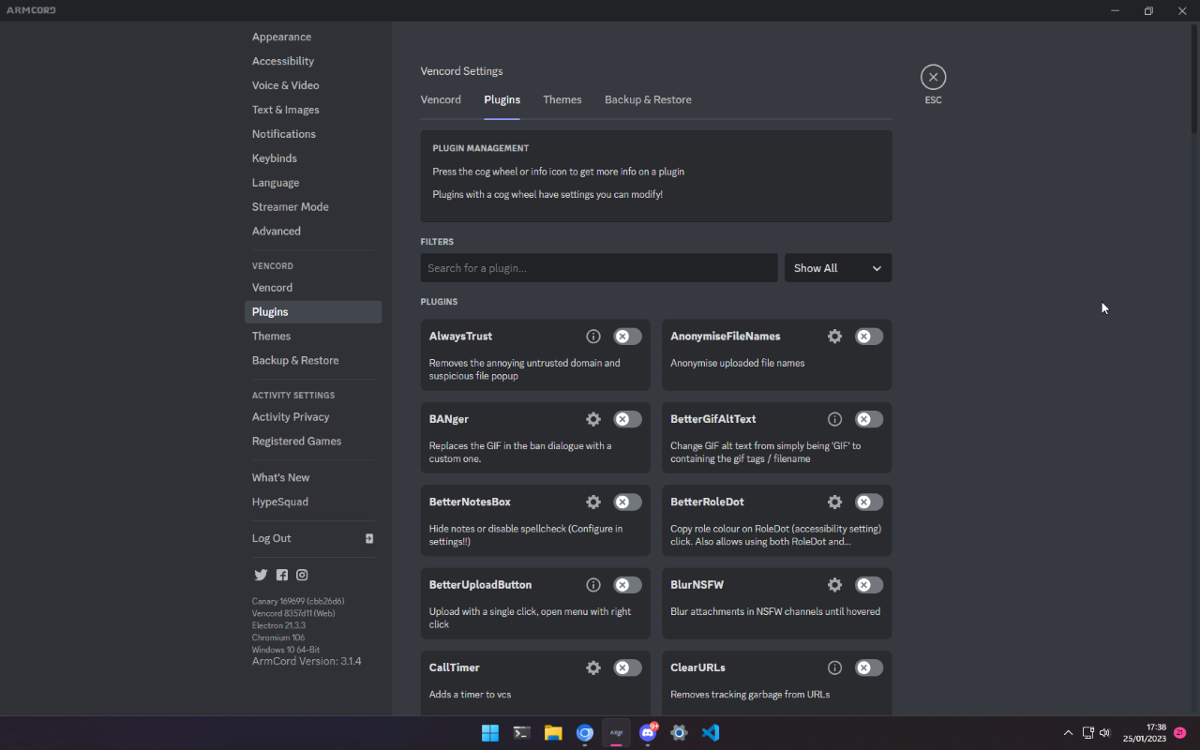View info about the AlwaysTrust plugin
Viewport: 1200px width, 750px height.
593,336
